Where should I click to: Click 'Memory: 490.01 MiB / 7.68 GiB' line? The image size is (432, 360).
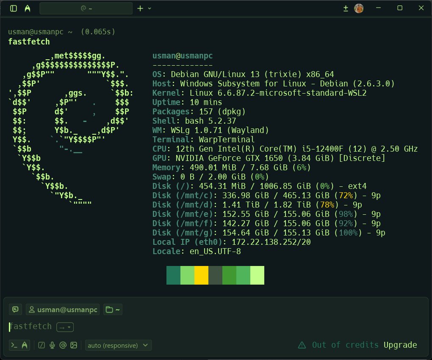pyautogui.click(x=231, y=167)
